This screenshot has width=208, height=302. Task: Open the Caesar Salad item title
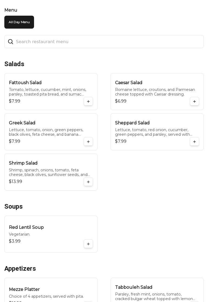129,83
